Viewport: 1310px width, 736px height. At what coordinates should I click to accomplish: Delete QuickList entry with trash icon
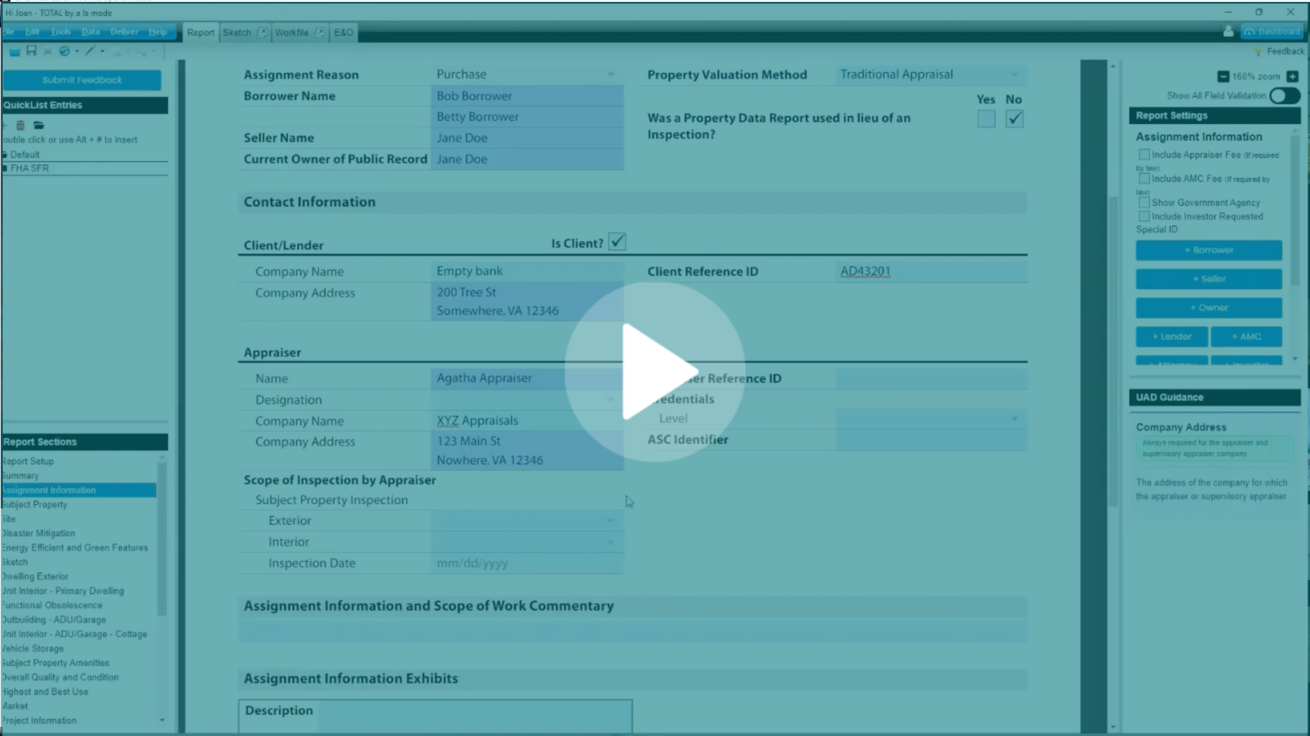click(20, 125)
